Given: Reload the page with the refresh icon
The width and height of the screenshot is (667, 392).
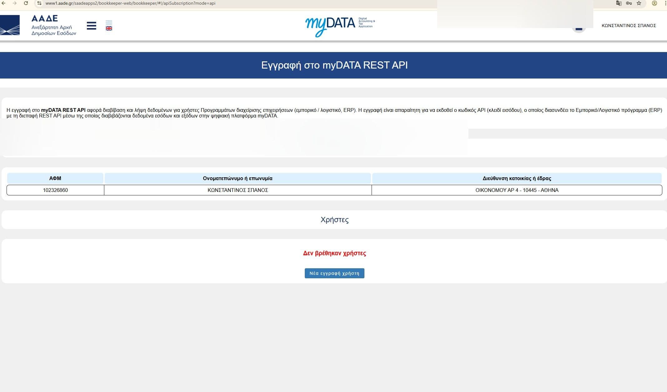Looking at the screenshot, I should coord(26,3).
